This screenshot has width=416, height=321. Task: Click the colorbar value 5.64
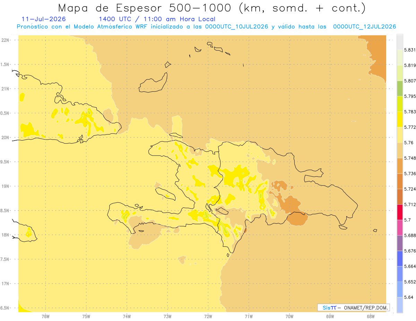coord(408,297)
